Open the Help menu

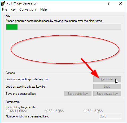43,10
